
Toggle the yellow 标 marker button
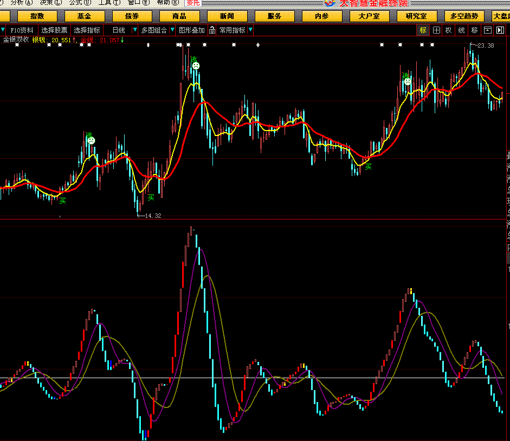point(423,30)
